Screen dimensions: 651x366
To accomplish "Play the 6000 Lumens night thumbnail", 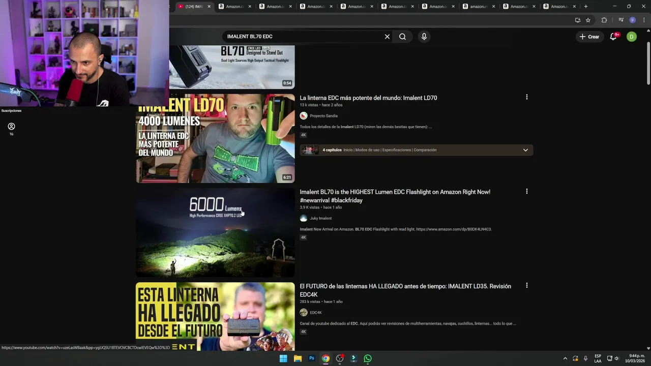I will pos(215,233).
